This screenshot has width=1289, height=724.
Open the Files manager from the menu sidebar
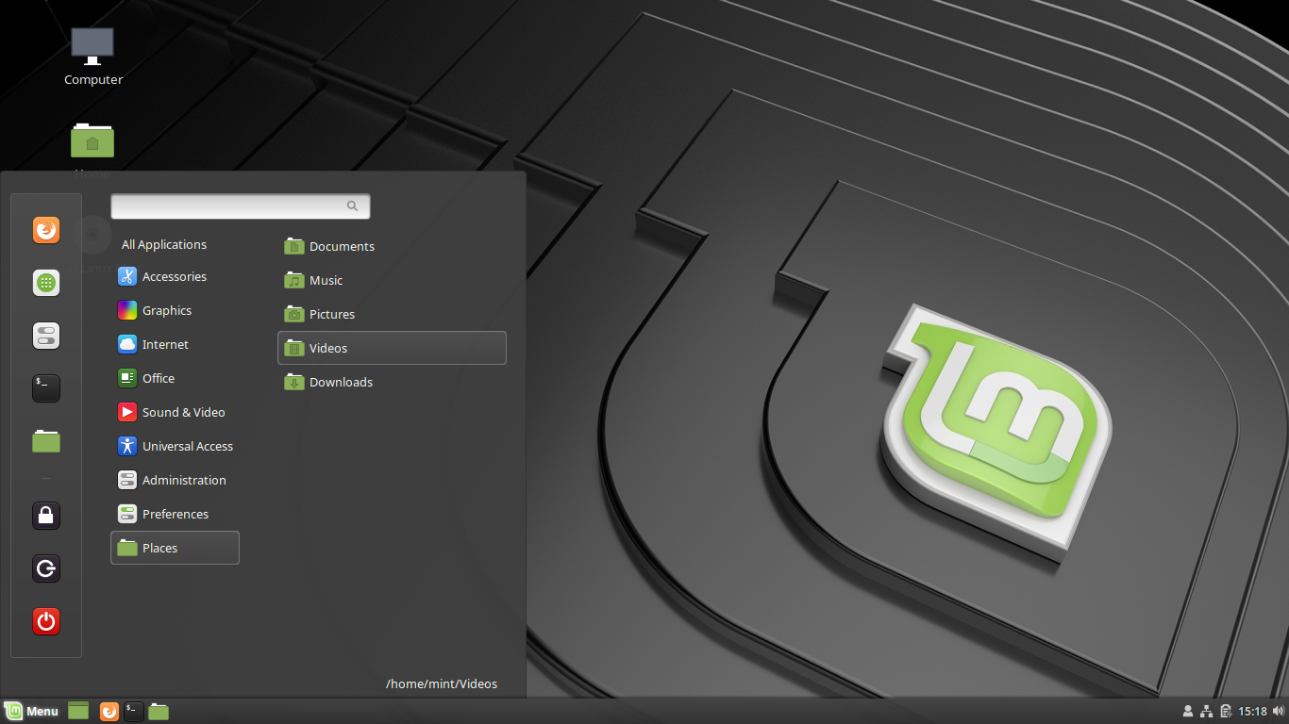45,440
